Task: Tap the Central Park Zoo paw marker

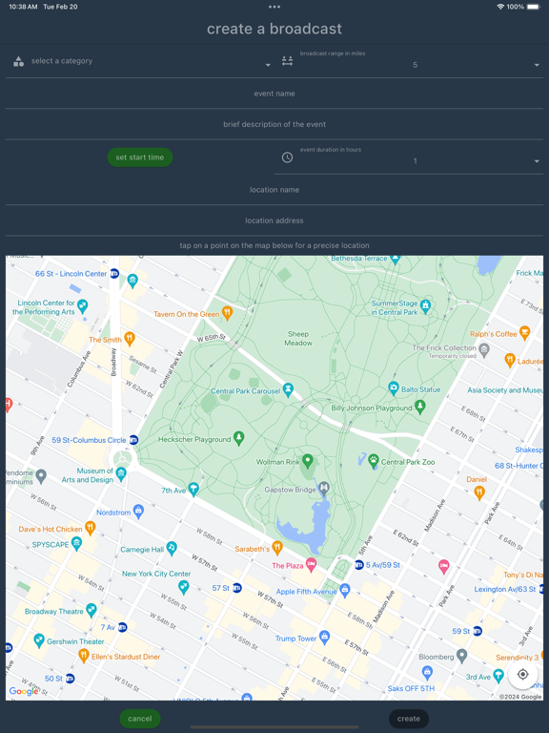Action: [373, 460]
